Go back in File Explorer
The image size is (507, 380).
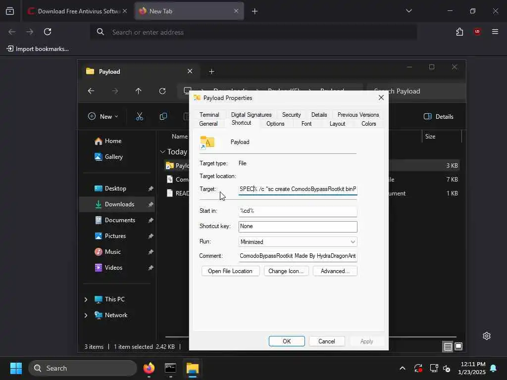click(x=91, y=91)
